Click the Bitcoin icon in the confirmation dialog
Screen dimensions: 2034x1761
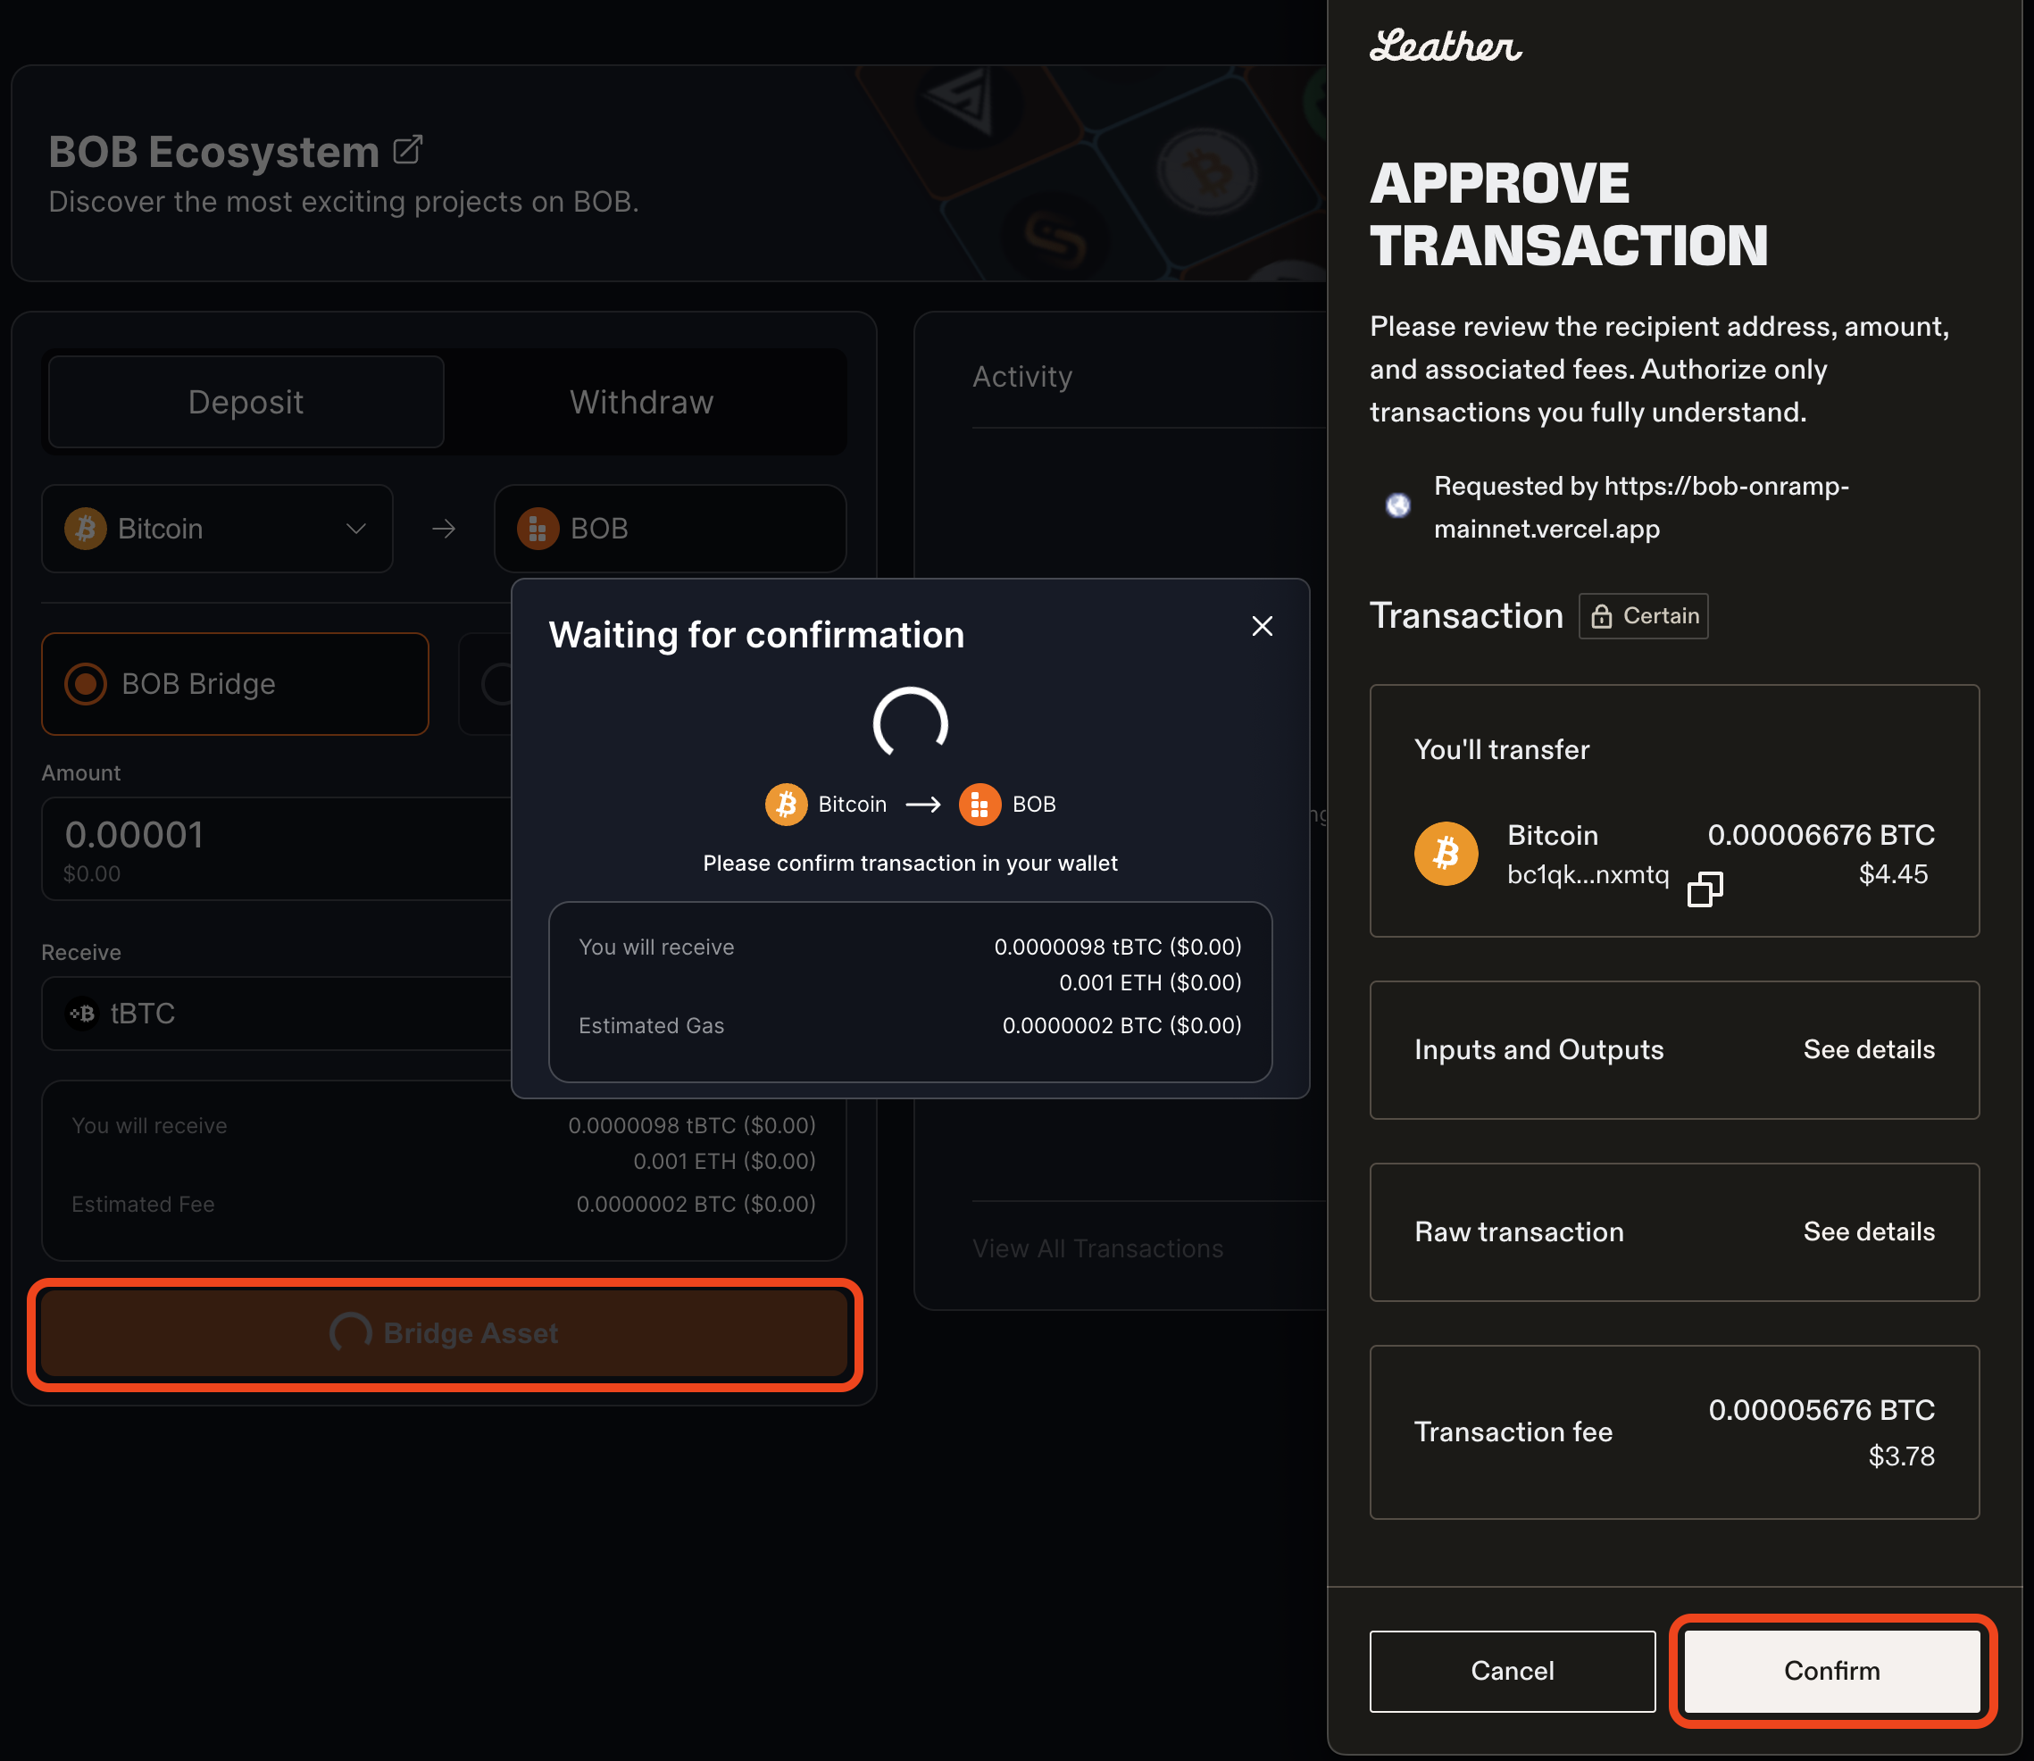click(x=785, y=804)
